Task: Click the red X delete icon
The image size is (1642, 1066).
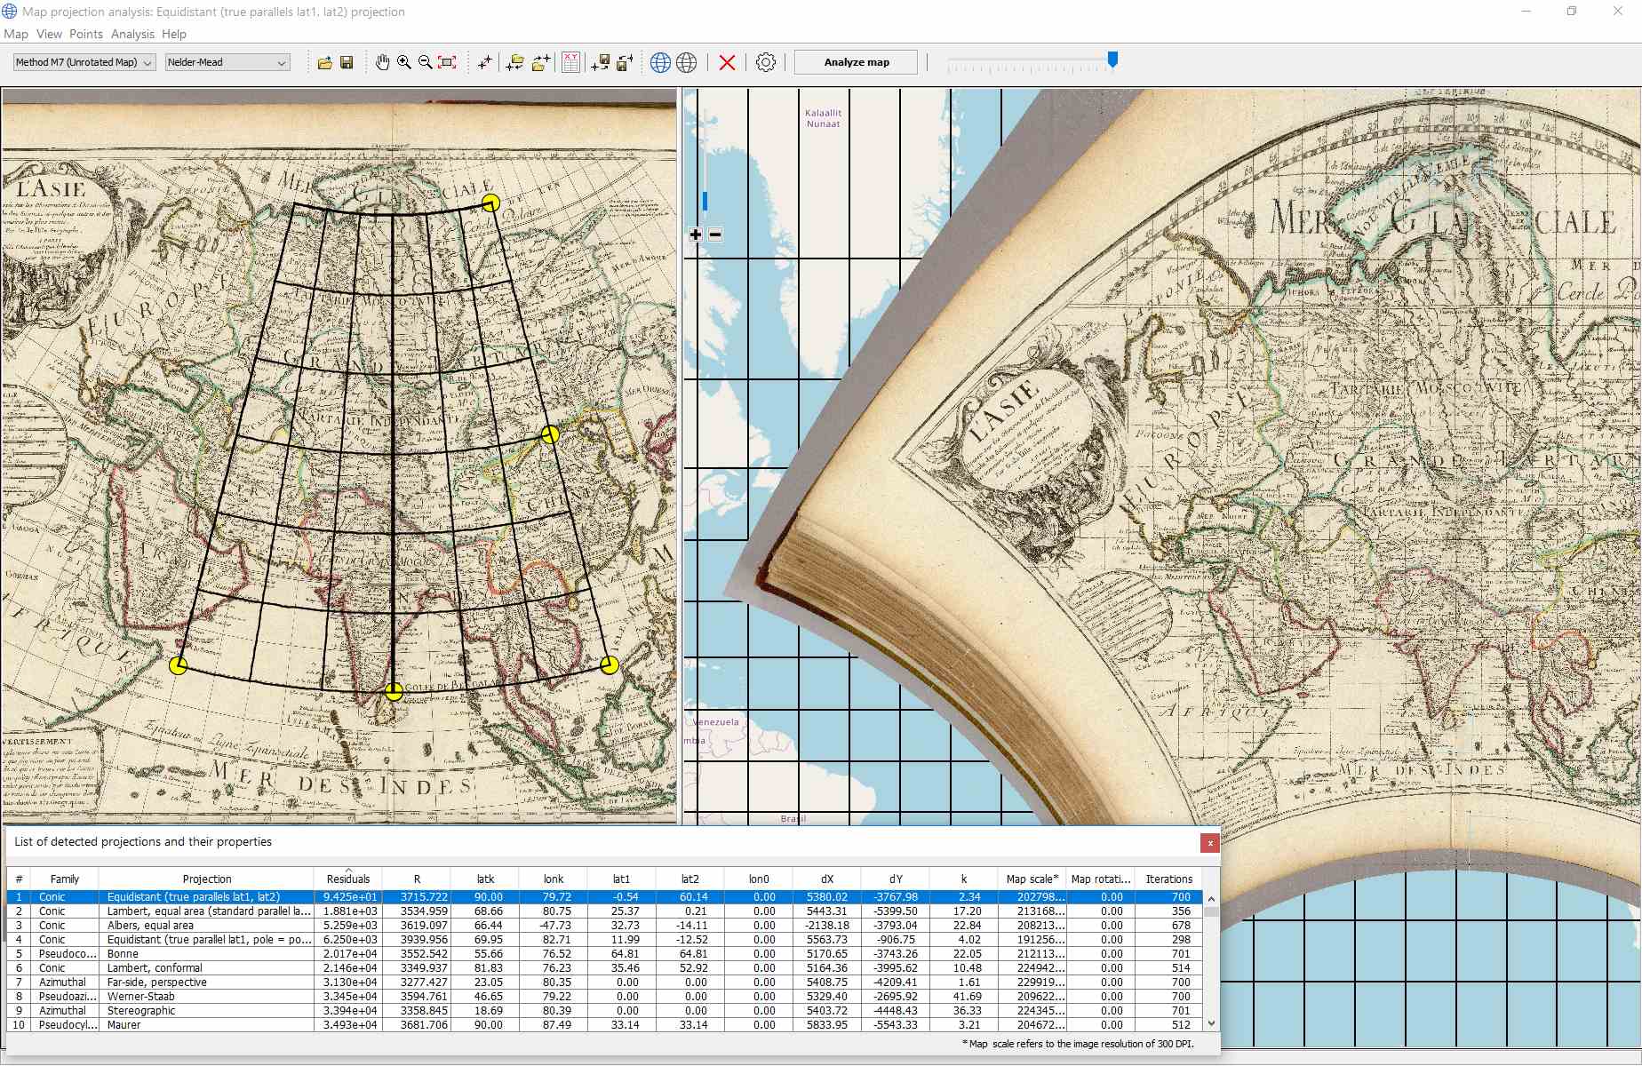Action: [727, 62]
